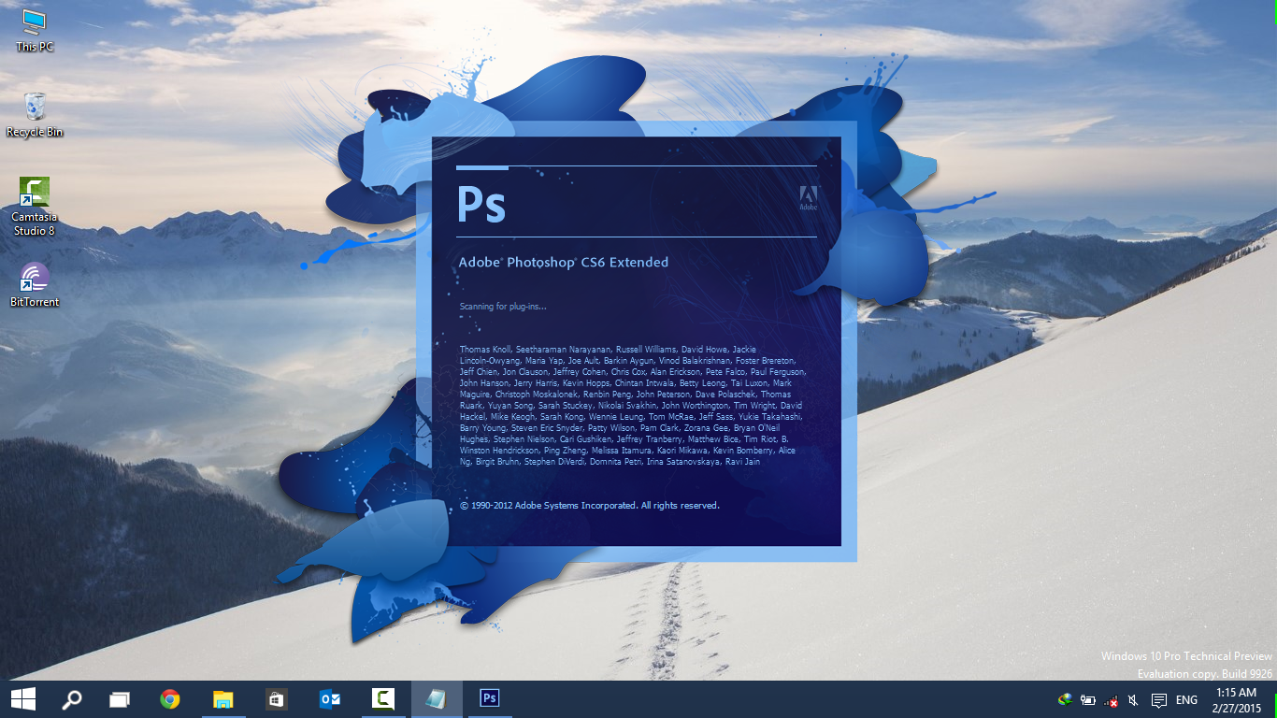Open the Windows Store taskbar icon
This screenshot has height=718, width=1277.
click(x=276, y=698)
